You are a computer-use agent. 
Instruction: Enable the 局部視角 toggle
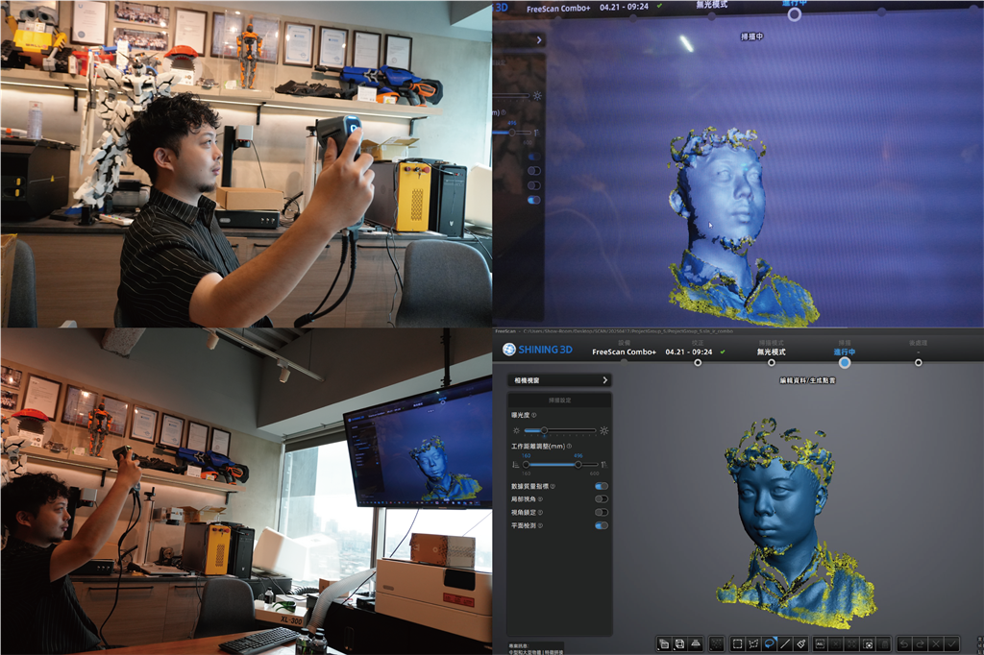tap(601, 499)
